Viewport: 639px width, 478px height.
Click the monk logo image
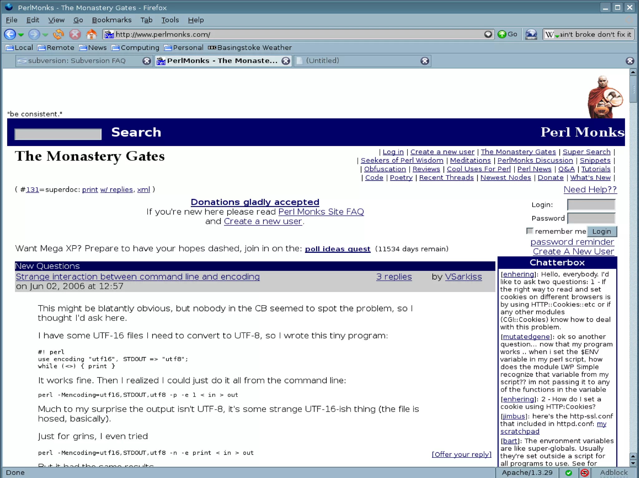(605, 97)
